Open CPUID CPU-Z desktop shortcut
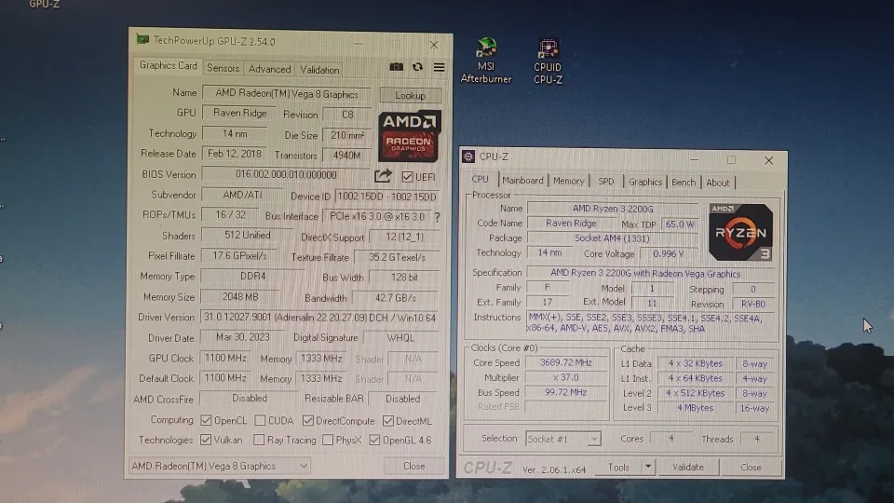This screenshot has width=894, height=503. pos(548,61)
